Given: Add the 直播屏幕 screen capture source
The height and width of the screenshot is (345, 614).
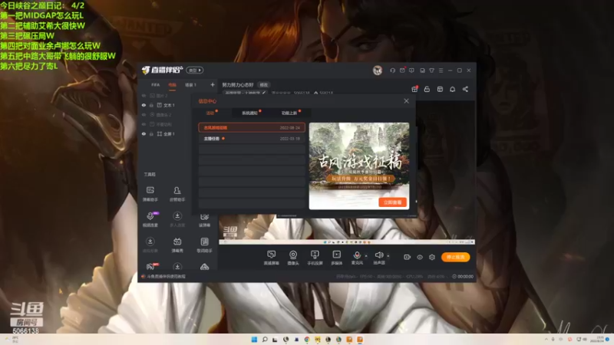Looking at the screenshot, I should (271, 258).
